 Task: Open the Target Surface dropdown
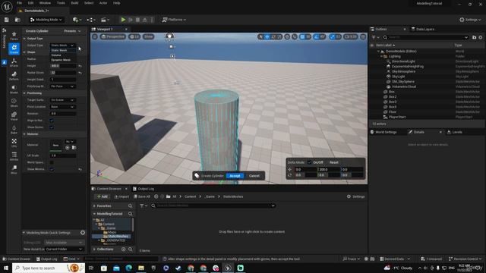[62, 100]
